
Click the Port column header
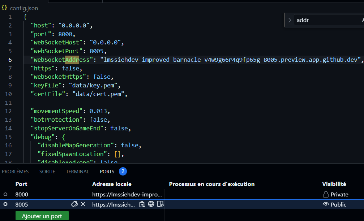[x=21, y=184]
